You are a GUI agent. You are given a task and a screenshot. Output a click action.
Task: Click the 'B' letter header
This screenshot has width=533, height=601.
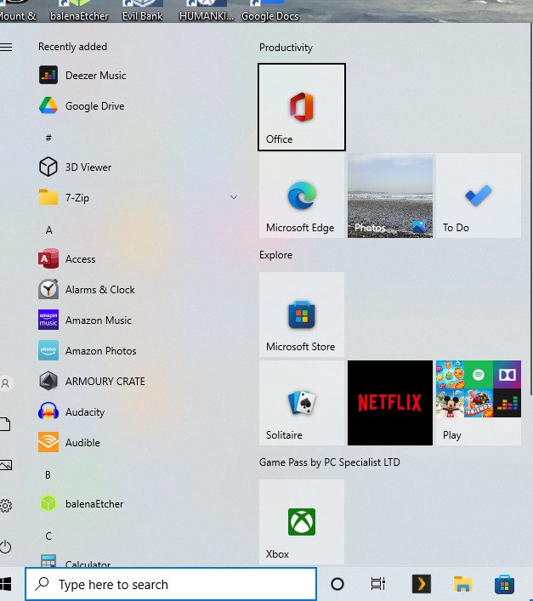click(x=48, y=475)
